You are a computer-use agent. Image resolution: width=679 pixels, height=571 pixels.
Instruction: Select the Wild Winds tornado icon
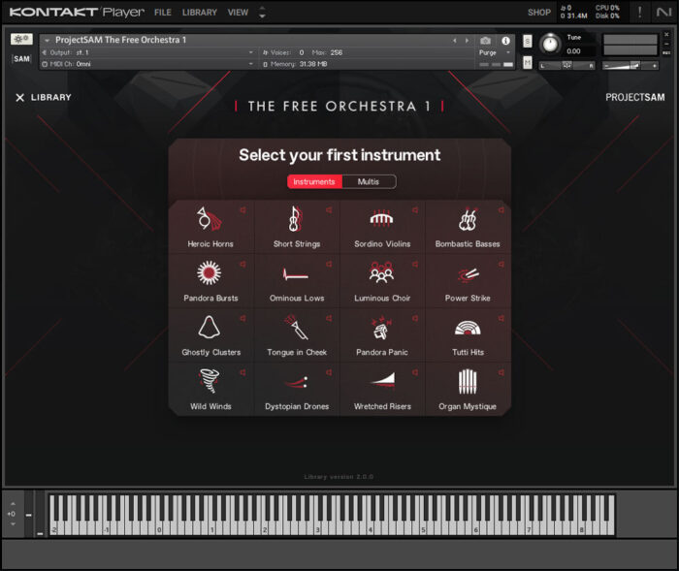pos(210,381)
